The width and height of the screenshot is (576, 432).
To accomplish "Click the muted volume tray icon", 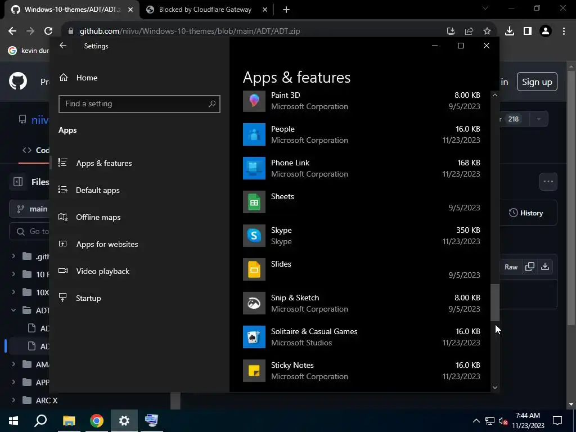I will tap(503, 421).
